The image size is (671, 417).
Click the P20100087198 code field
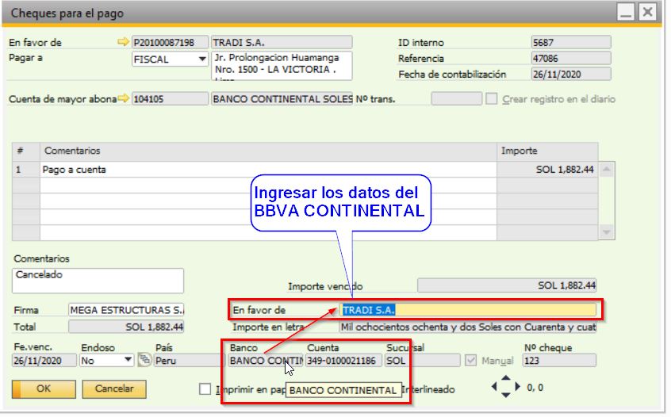click(170, 42)
